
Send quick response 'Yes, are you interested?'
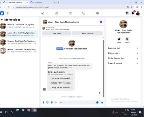pos(61,78)
